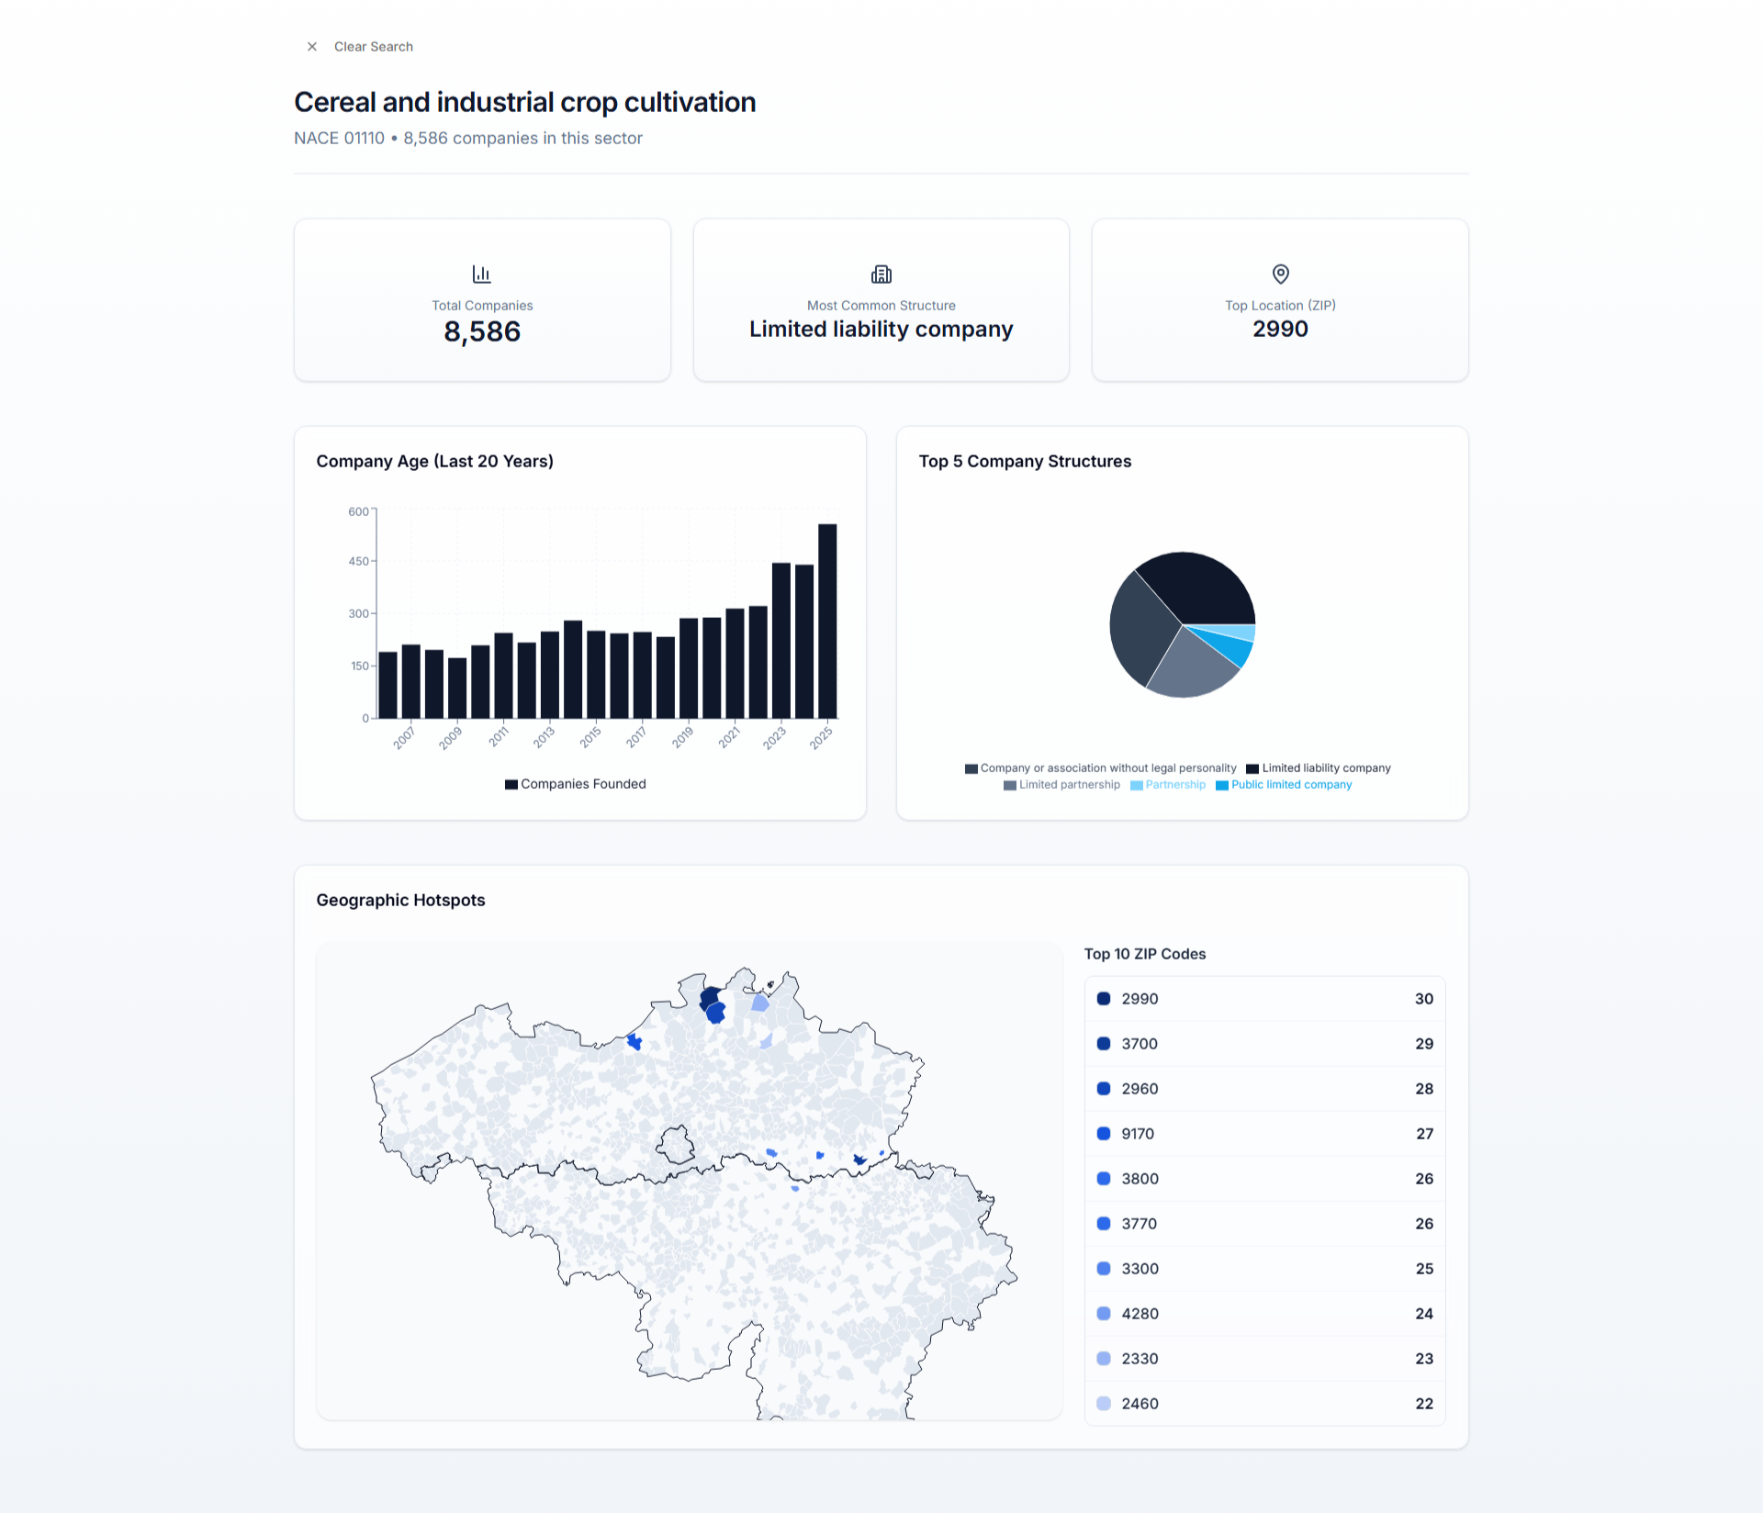Click the blue dot beside ZIP 2990
The width and height of the screenshot is (1763, 1513).
[x=1103, y=998]
